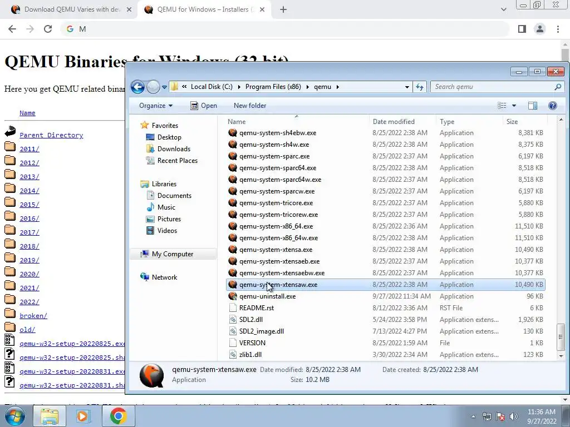Toggle Chrome side panel icon
The image size is (570, 427).
[x=522, y=29]
